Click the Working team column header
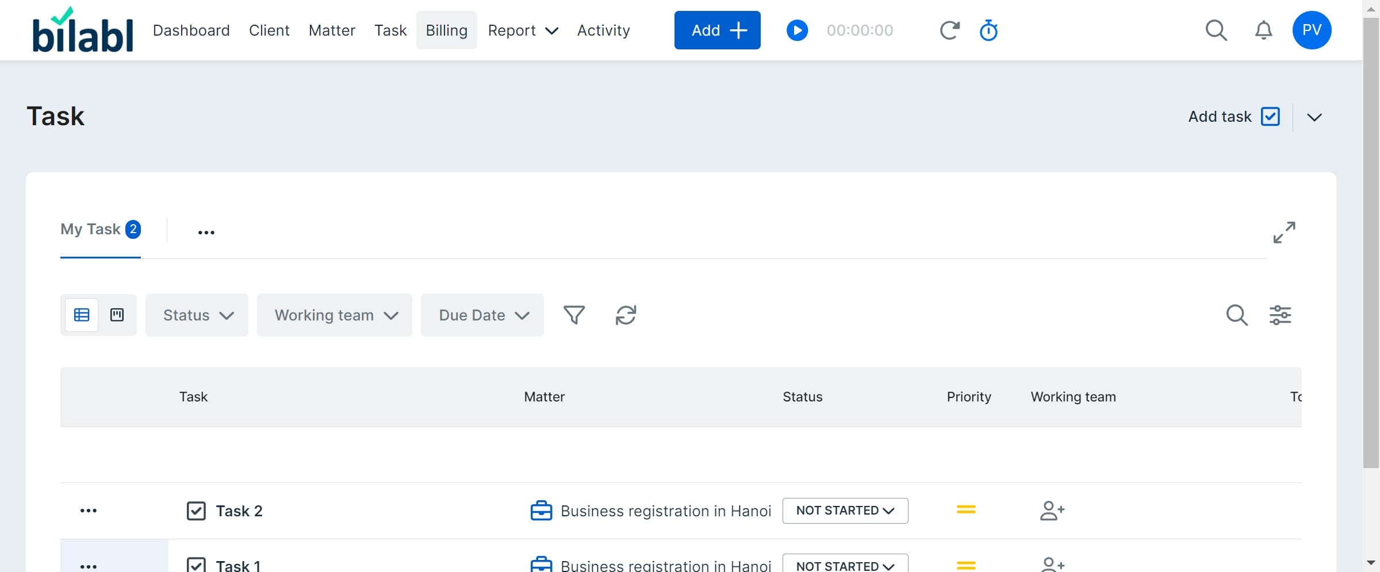Image resolution: width=1380 pixels, height=572 pixels. click(x=1073, y=397)
